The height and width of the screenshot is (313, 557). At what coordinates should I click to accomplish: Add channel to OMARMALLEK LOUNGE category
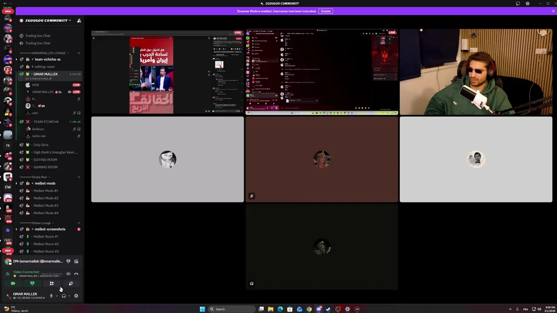[x=79, y=53]
